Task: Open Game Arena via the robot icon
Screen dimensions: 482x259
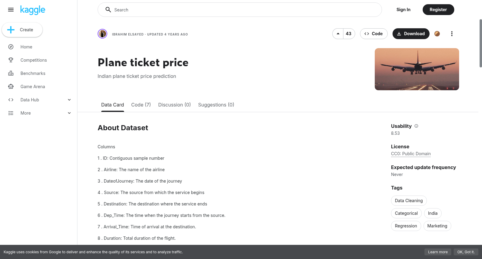Action: point(11,87)
